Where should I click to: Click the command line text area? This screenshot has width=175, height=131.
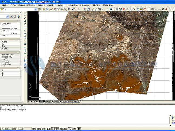pyautogui.click(x=85, y=126)
